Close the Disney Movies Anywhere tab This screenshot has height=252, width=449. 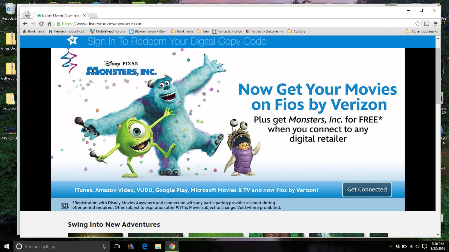click(84, 15)
